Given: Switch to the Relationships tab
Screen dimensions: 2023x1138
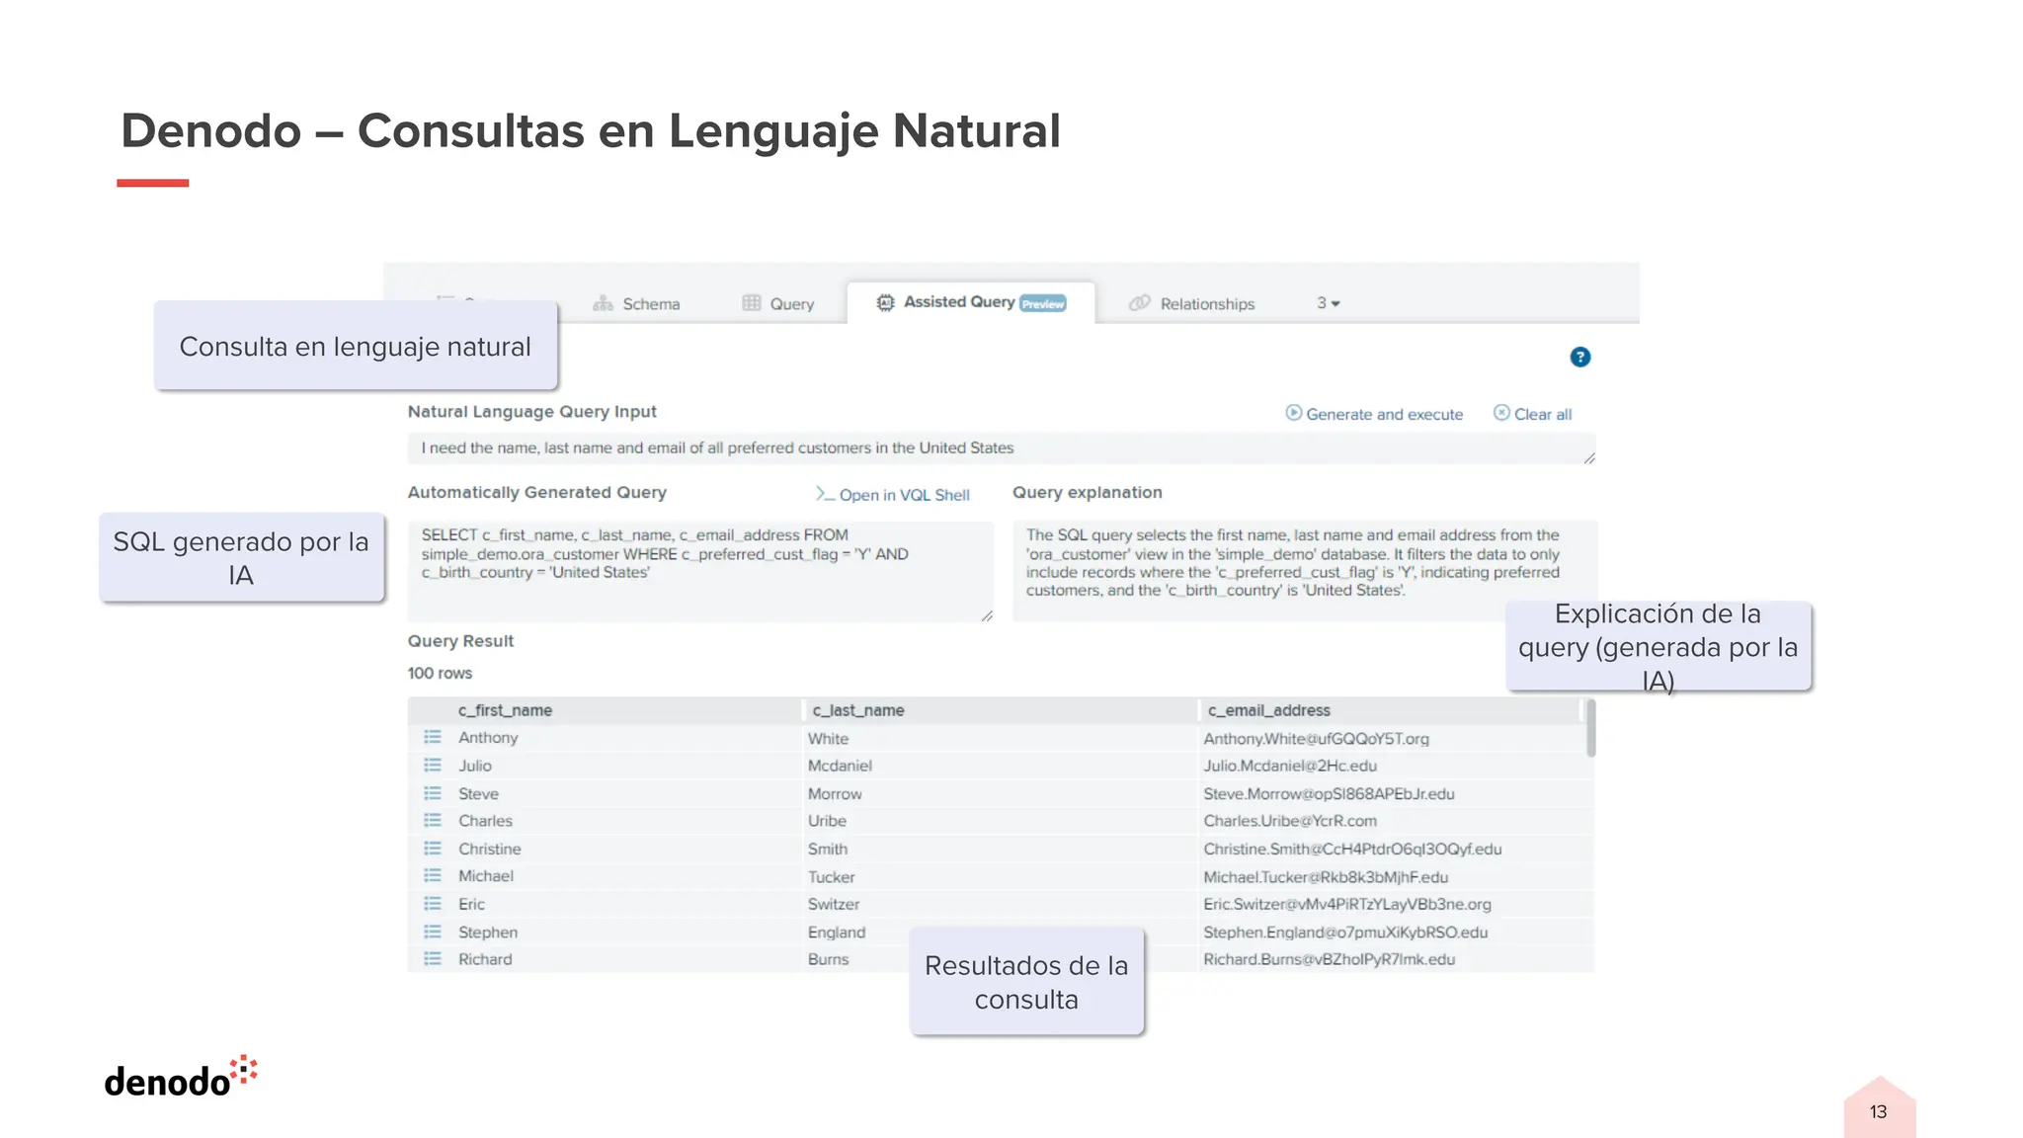Looking at the screenshot, I should (1206, 303).
